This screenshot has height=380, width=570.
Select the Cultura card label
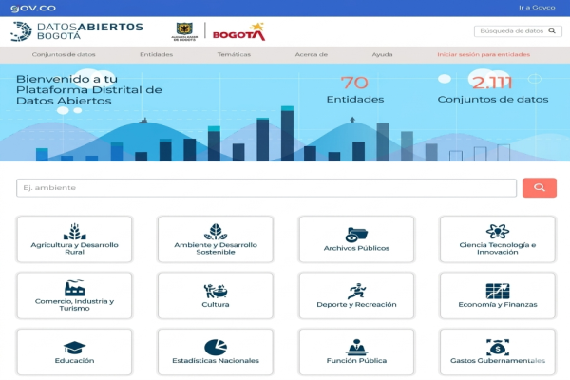(x=216, y=304)
